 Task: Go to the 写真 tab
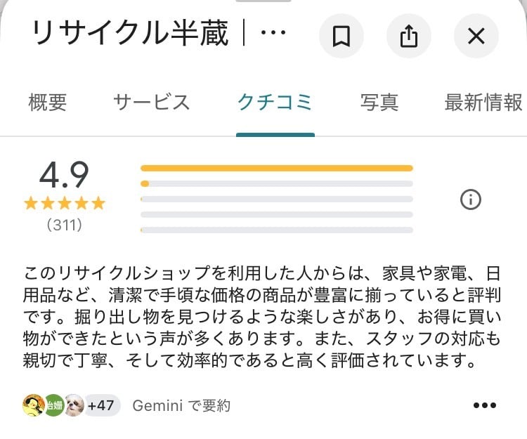pyautogui.click(x=379, y=103)
